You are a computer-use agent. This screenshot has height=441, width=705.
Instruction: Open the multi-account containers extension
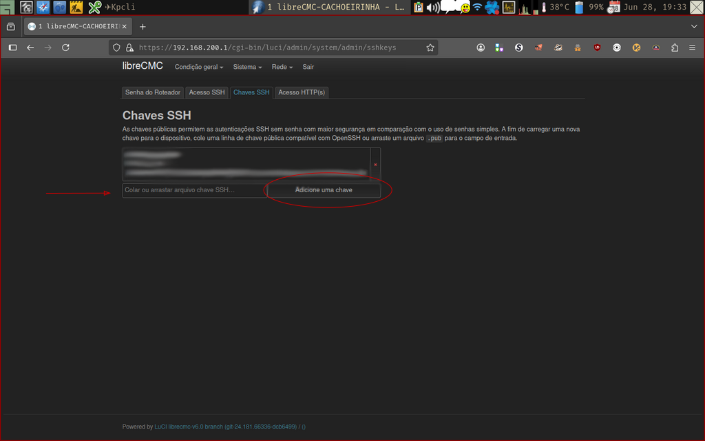[x=499, y=48]
